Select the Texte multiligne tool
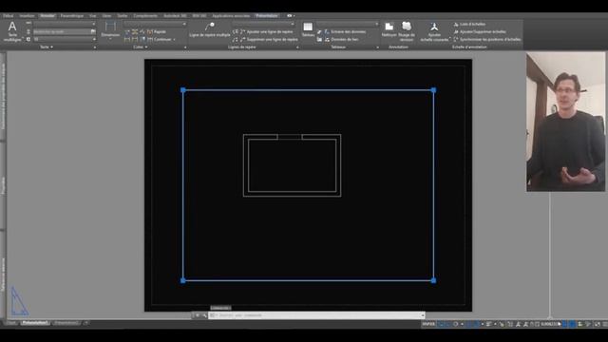The width and height of the screenshot is (608, 342). click(12, 31)
